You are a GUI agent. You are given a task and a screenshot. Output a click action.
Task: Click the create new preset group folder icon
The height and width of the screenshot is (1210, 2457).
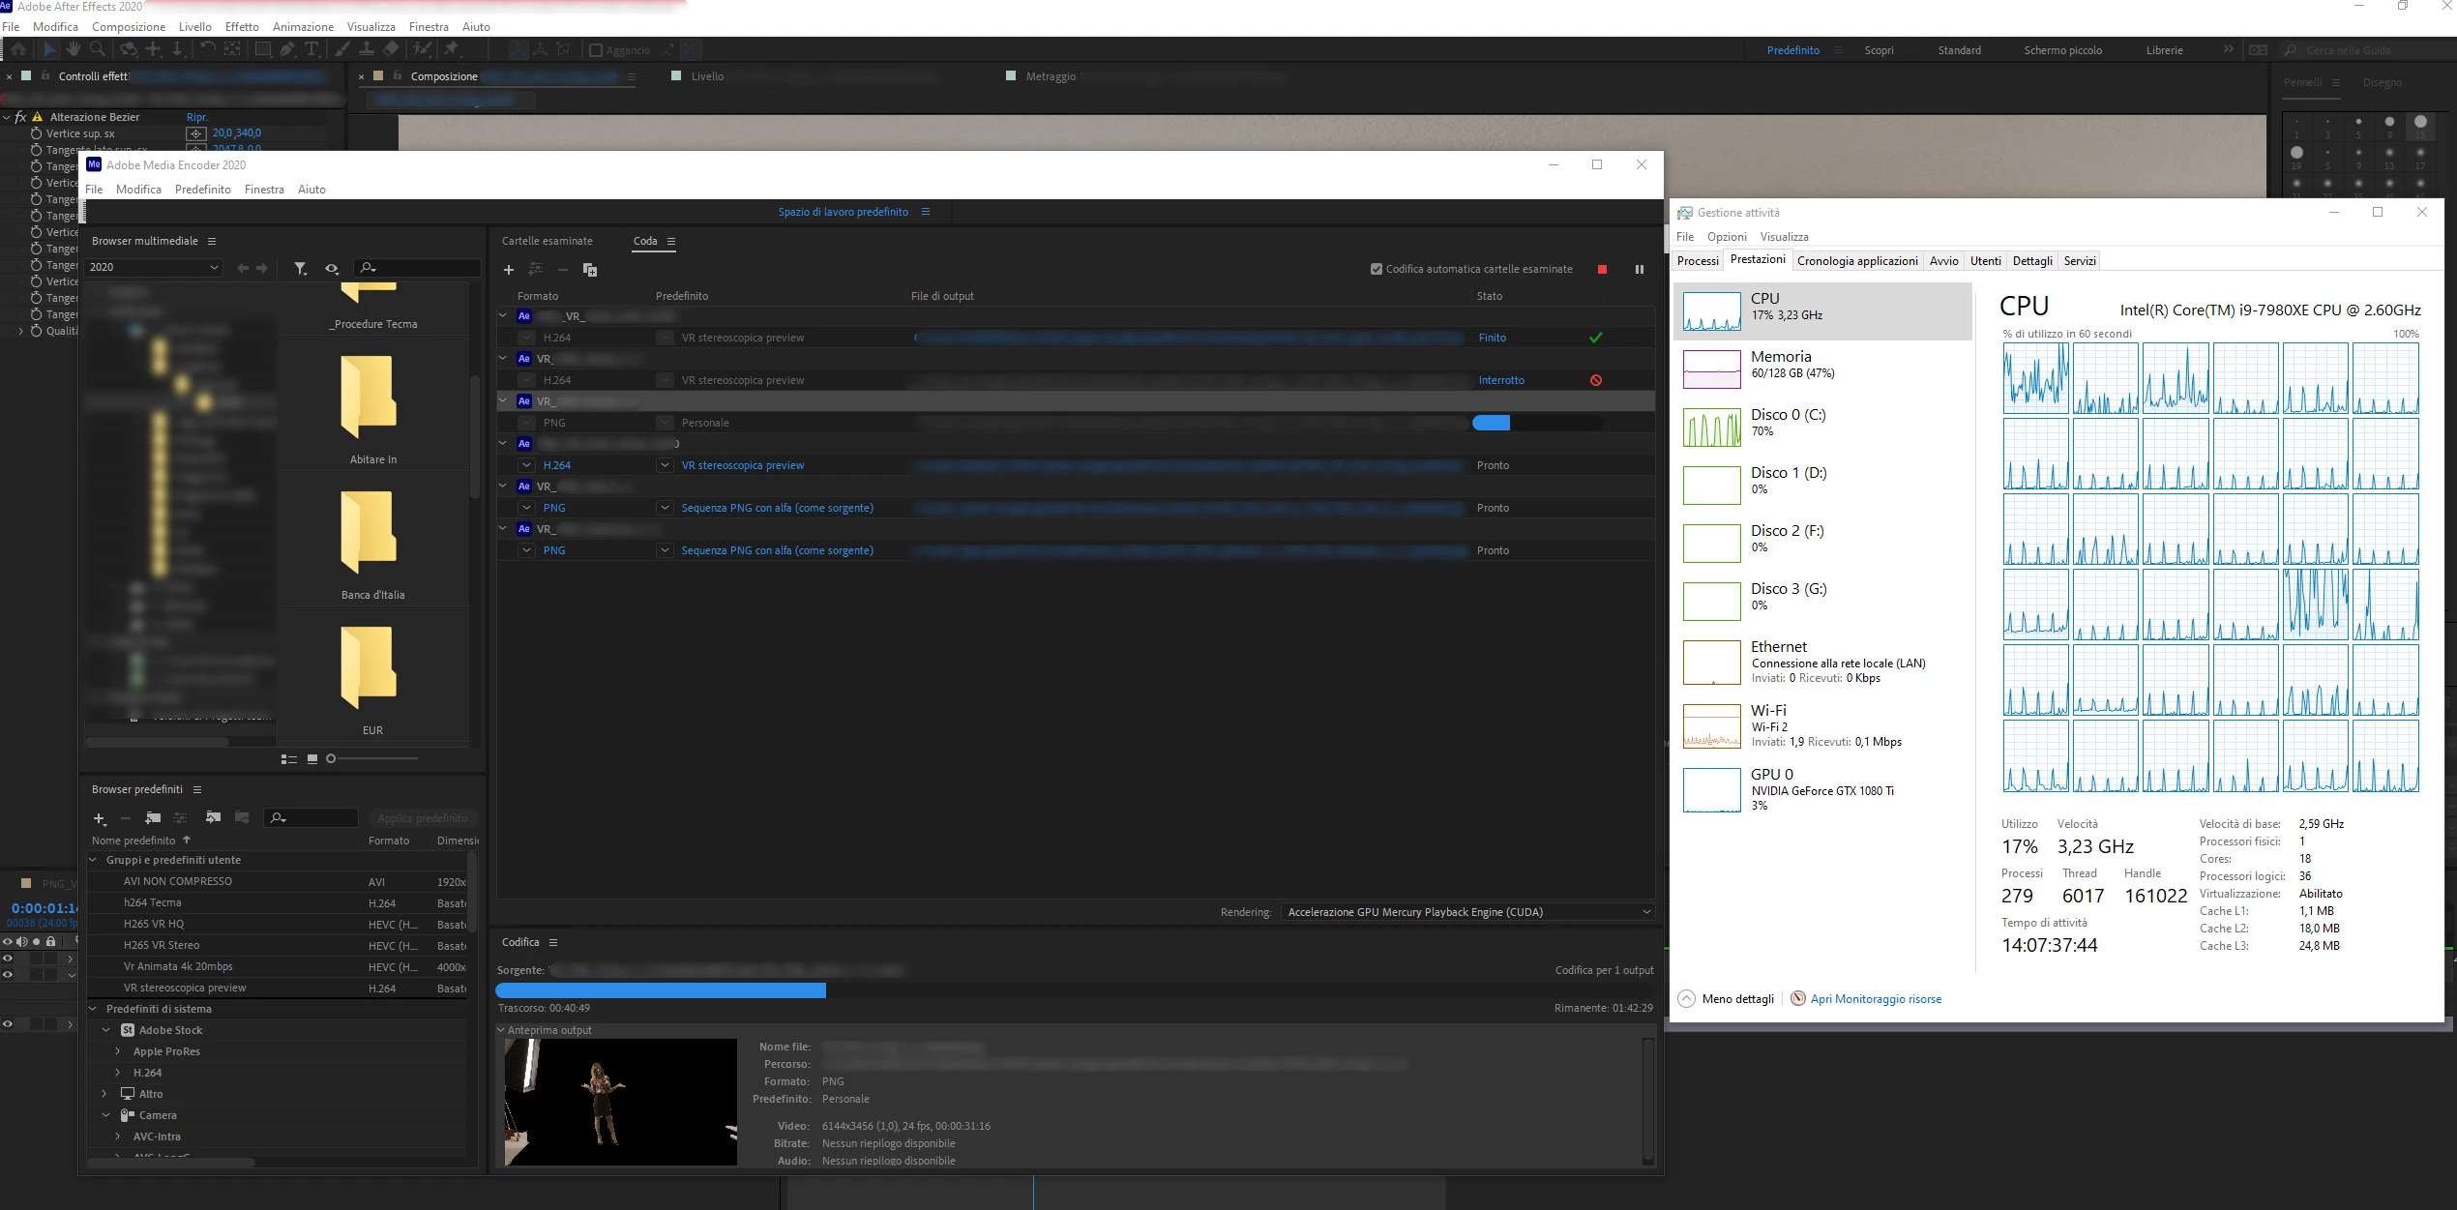point(153,818)
